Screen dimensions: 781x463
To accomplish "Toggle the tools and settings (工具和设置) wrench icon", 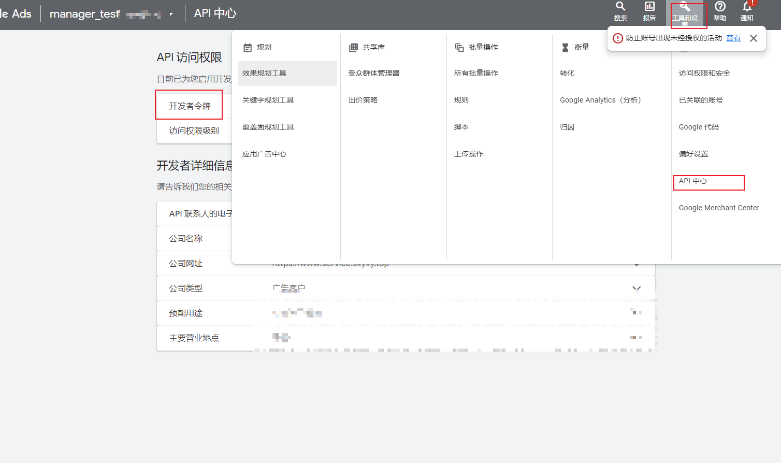I will (x=685, y=7).
